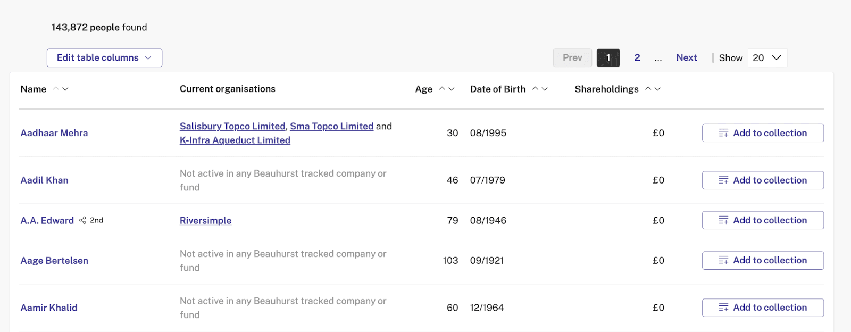The width and height of the screenshot is (851, 332).
Task: Sort Age column ascending arrow
Action: 442,89
